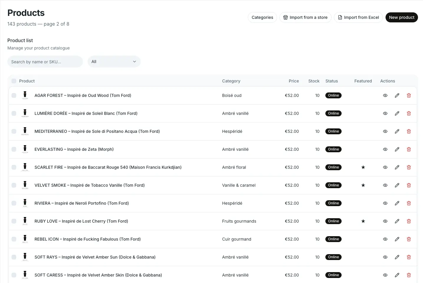Screen dimensions: 423x283
Task: Check the RUBY LOVE row checkbox
Action: pyautogui.click(x=14, y=221)
